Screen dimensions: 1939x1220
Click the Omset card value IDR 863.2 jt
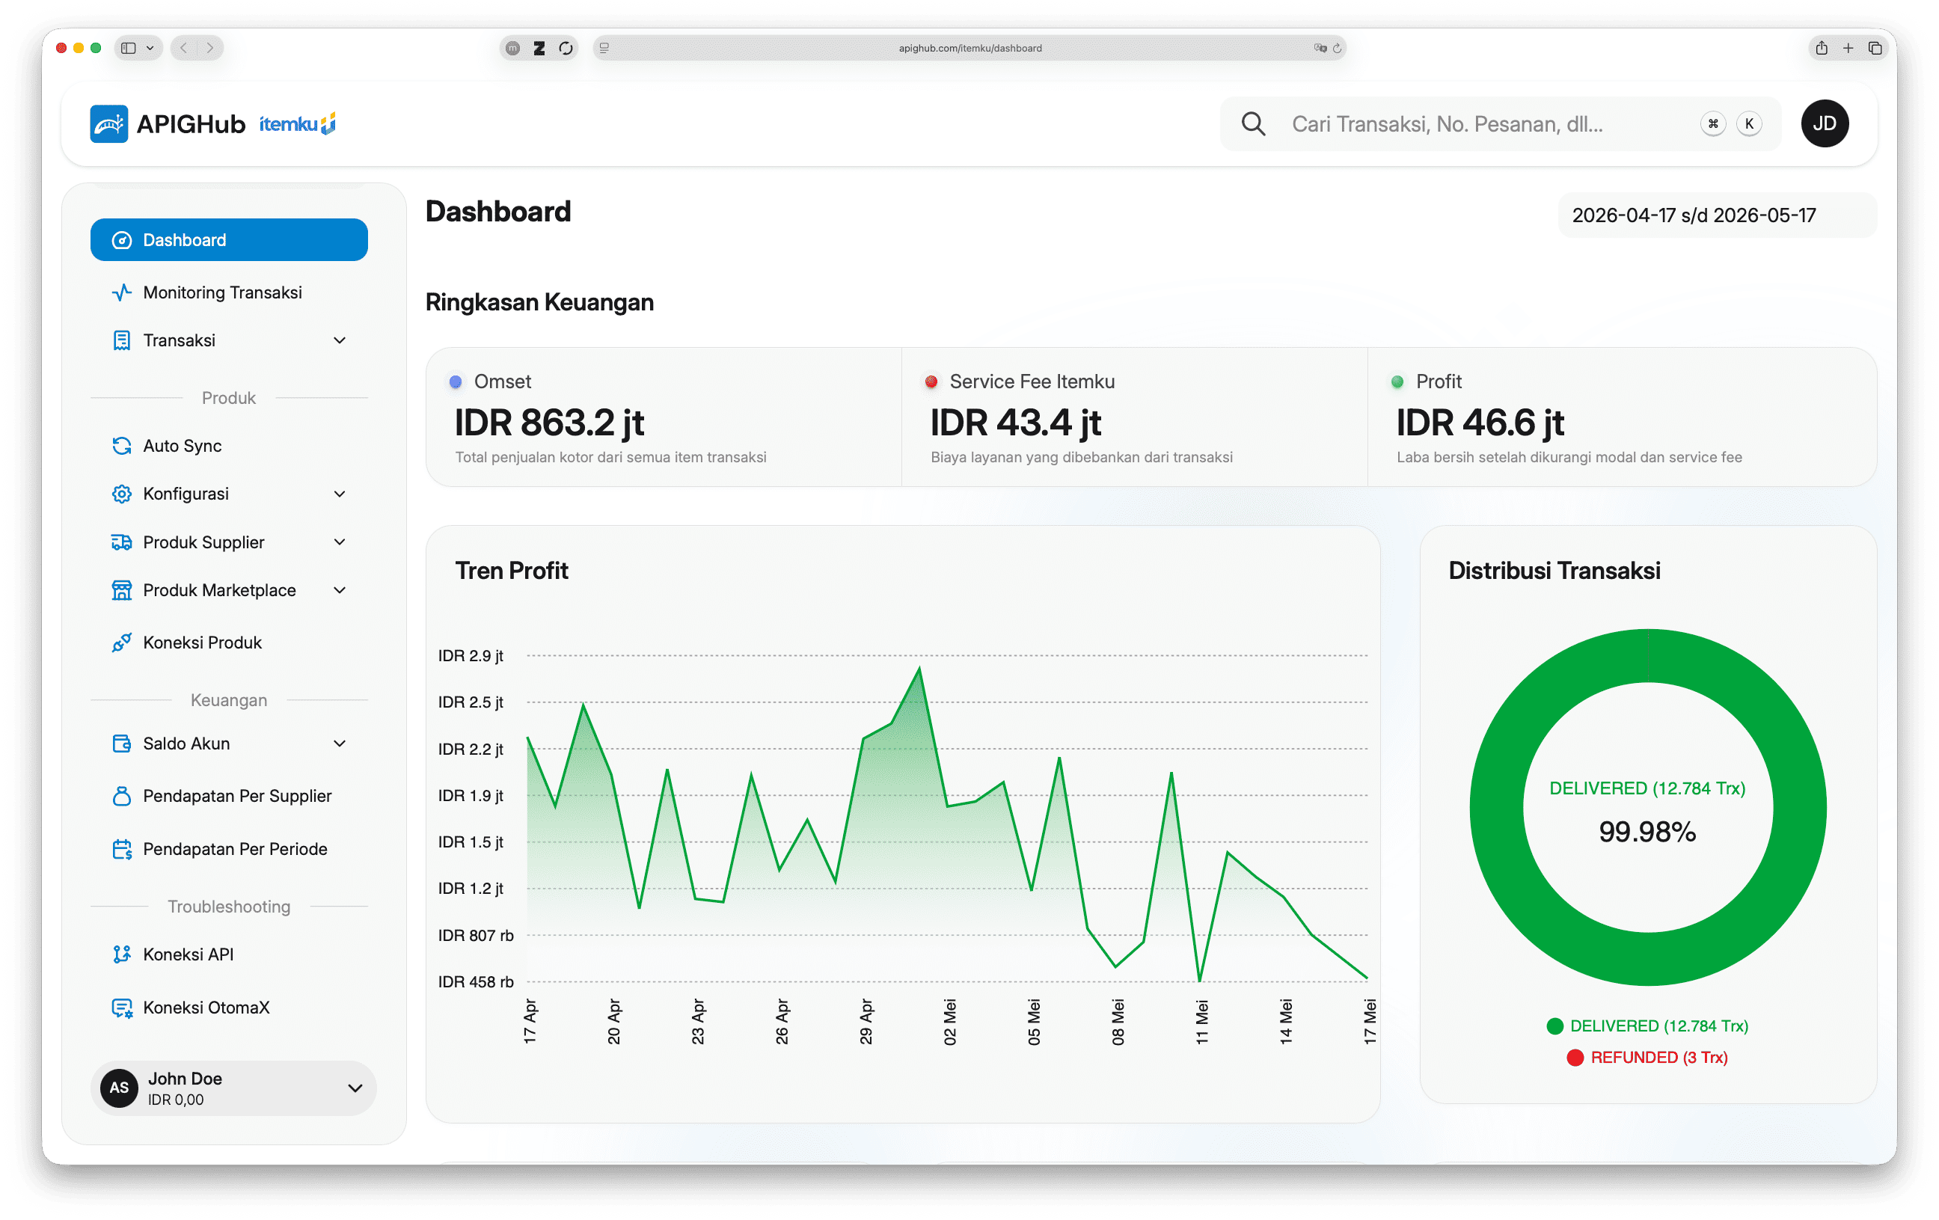tap(549, 423)
